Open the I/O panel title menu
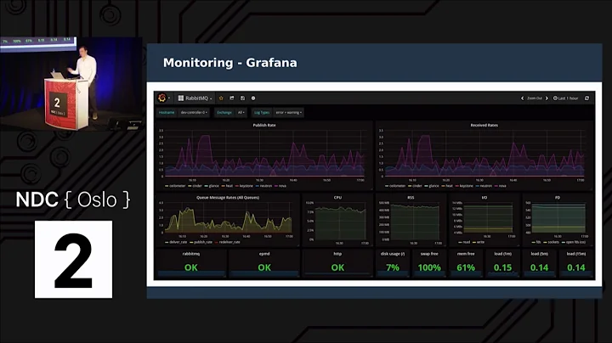This screenshot has width=612, height=343. tap(484, 198)
